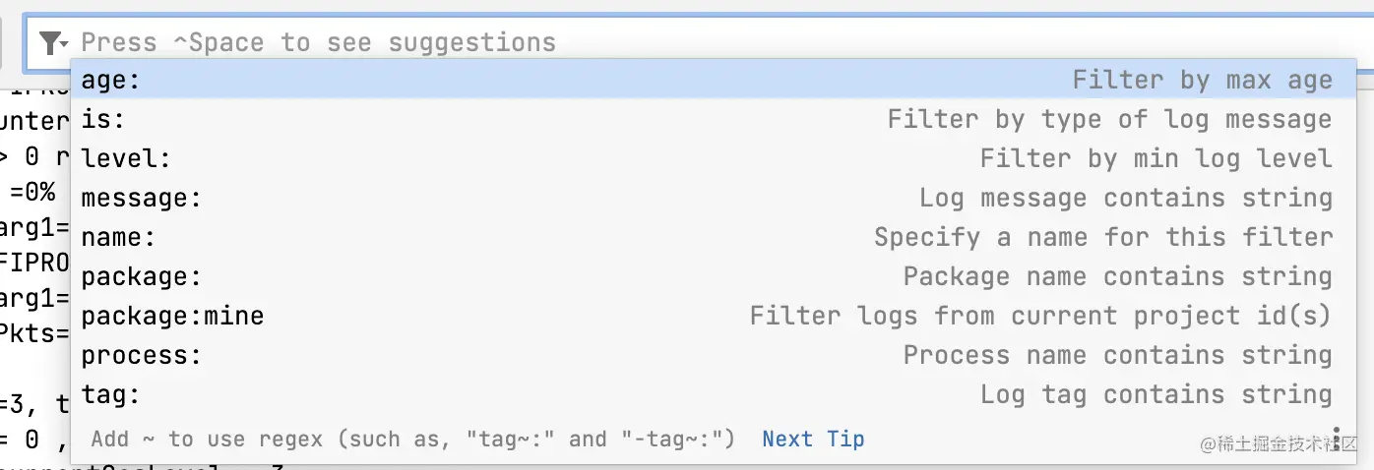The width and height of the screenshot is (1374, 470).
Task: Click 'Log message contains string' description
Action: pos(1125,199)
